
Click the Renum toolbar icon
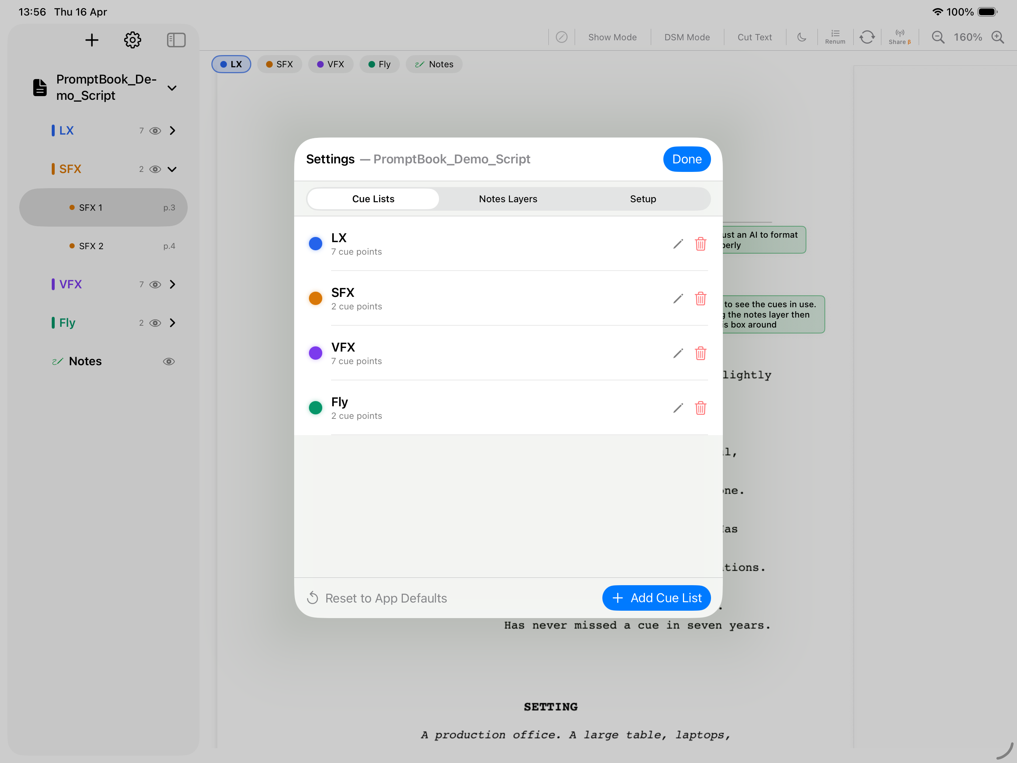click(835, 37)
